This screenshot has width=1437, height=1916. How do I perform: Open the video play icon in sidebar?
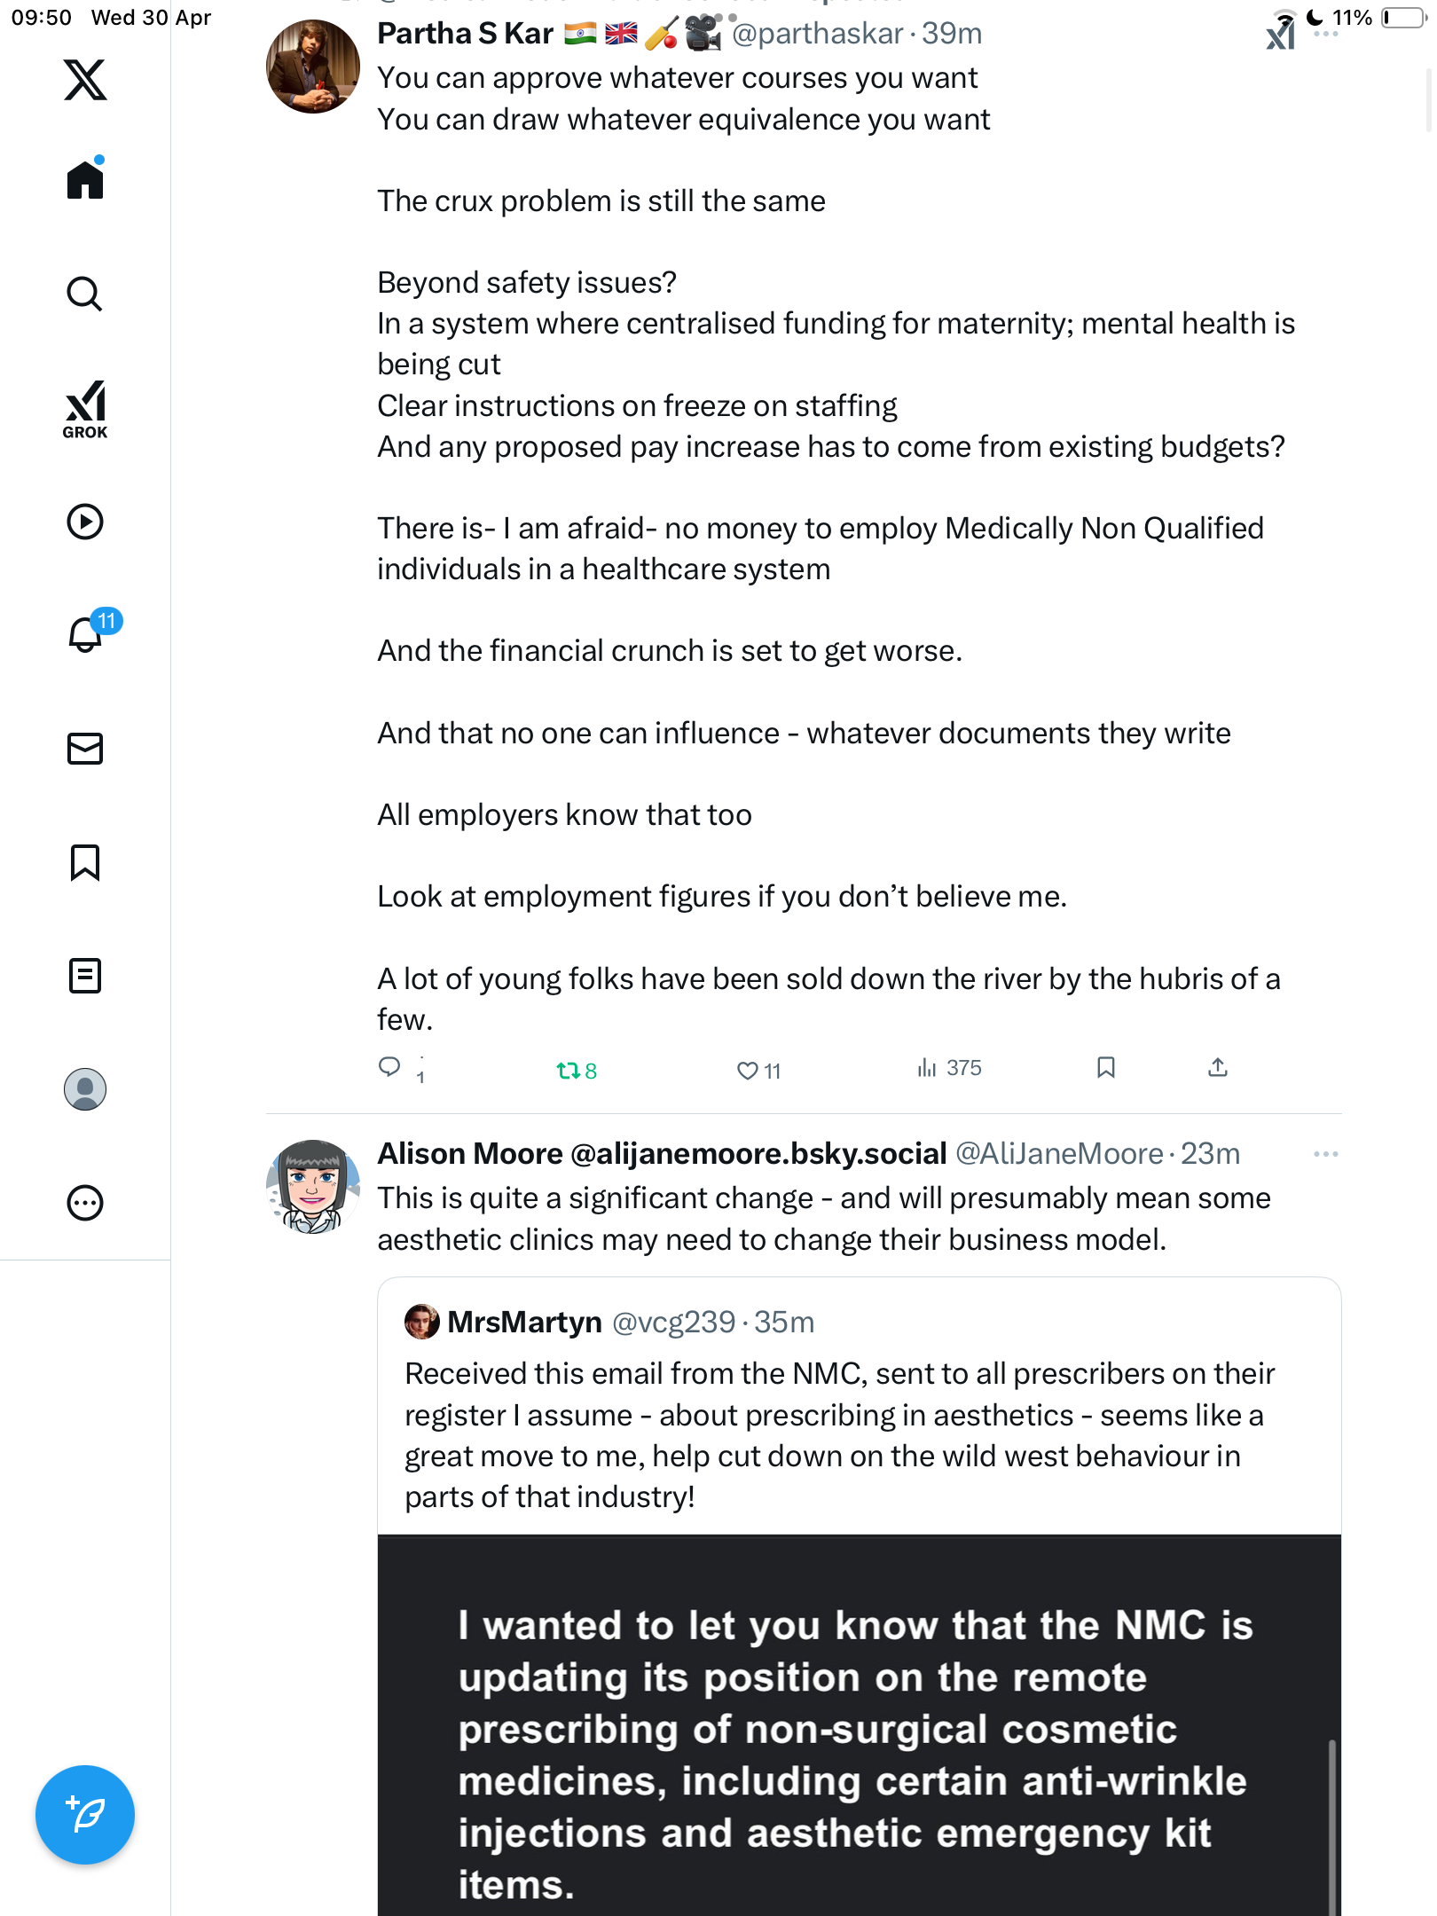click(x=85, y=522)
